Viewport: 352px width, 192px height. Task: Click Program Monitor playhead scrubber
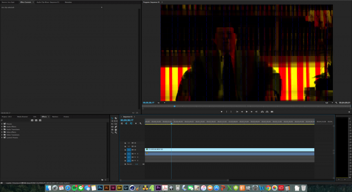point(175,106)
